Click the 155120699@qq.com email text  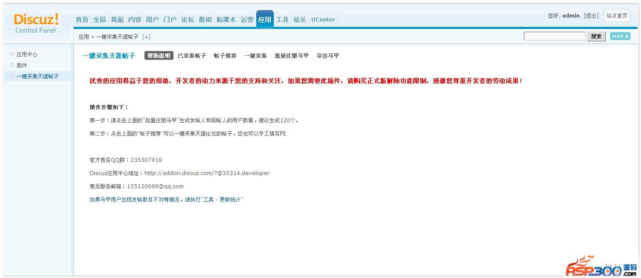(x=155, y=187)
